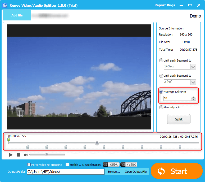
Task: Click the Add file tab
Action: pyautogui.click(x=17, y=15)
